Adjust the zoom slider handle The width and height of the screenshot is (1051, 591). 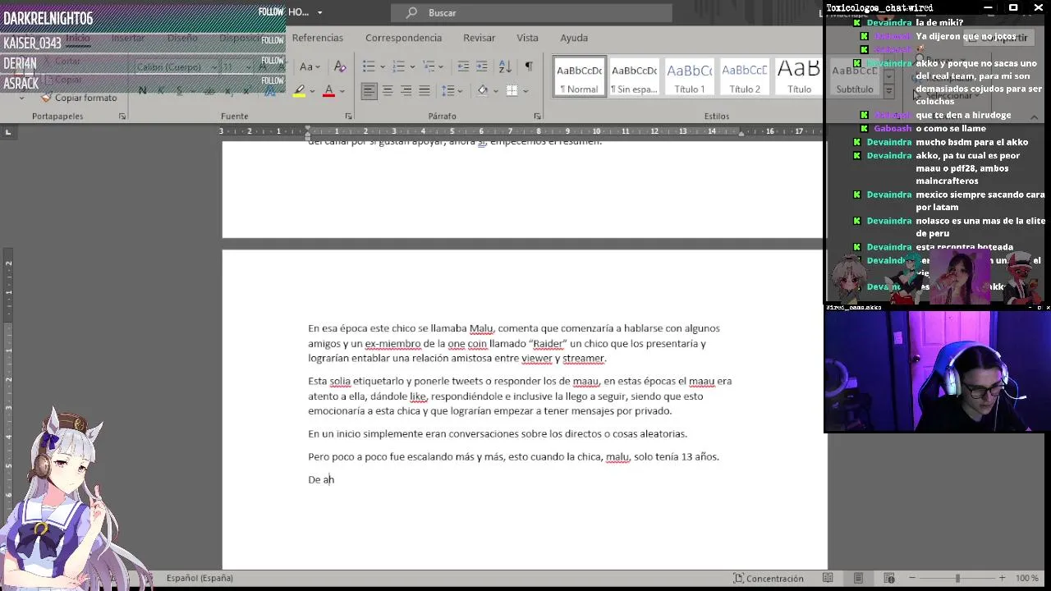(x=957, y=578)
